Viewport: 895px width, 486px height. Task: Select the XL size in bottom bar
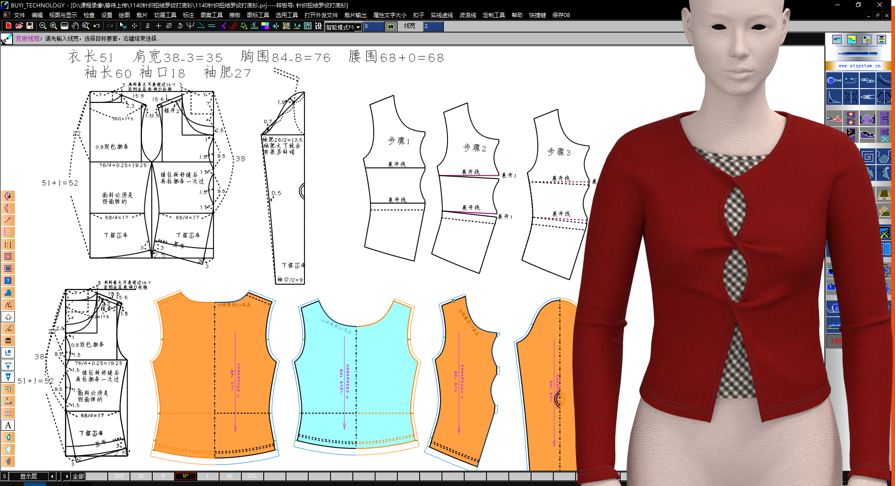tap(230, 476)
